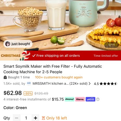Tap the 1/11 image counter badge

point(111,45)
